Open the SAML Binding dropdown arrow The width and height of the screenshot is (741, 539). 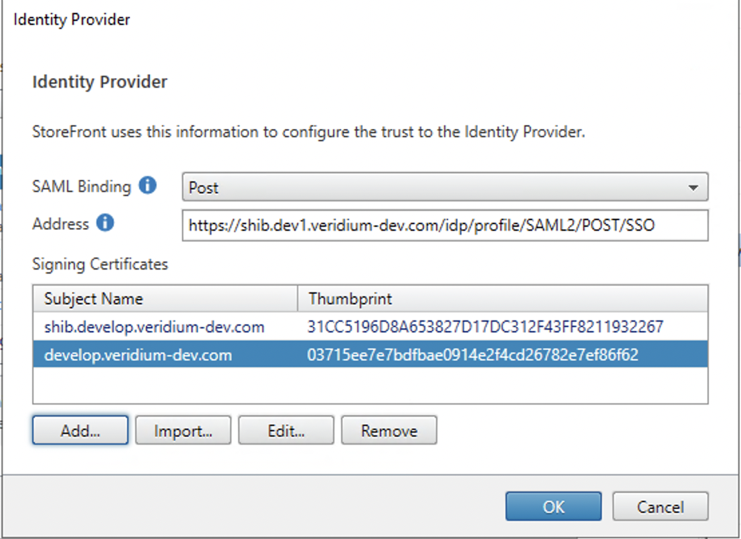click(694, 188)
